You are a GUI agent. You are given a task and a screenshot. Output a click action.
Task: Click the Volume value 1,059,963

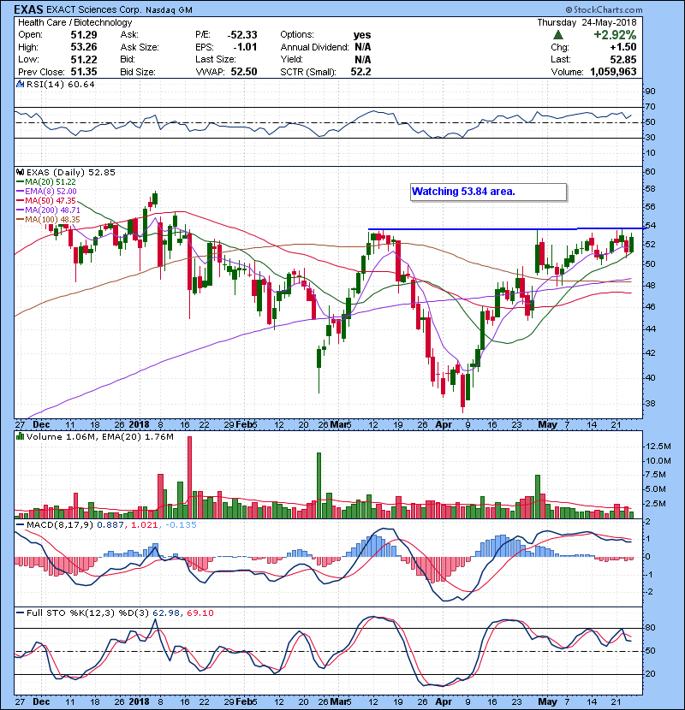coord(613,72)
